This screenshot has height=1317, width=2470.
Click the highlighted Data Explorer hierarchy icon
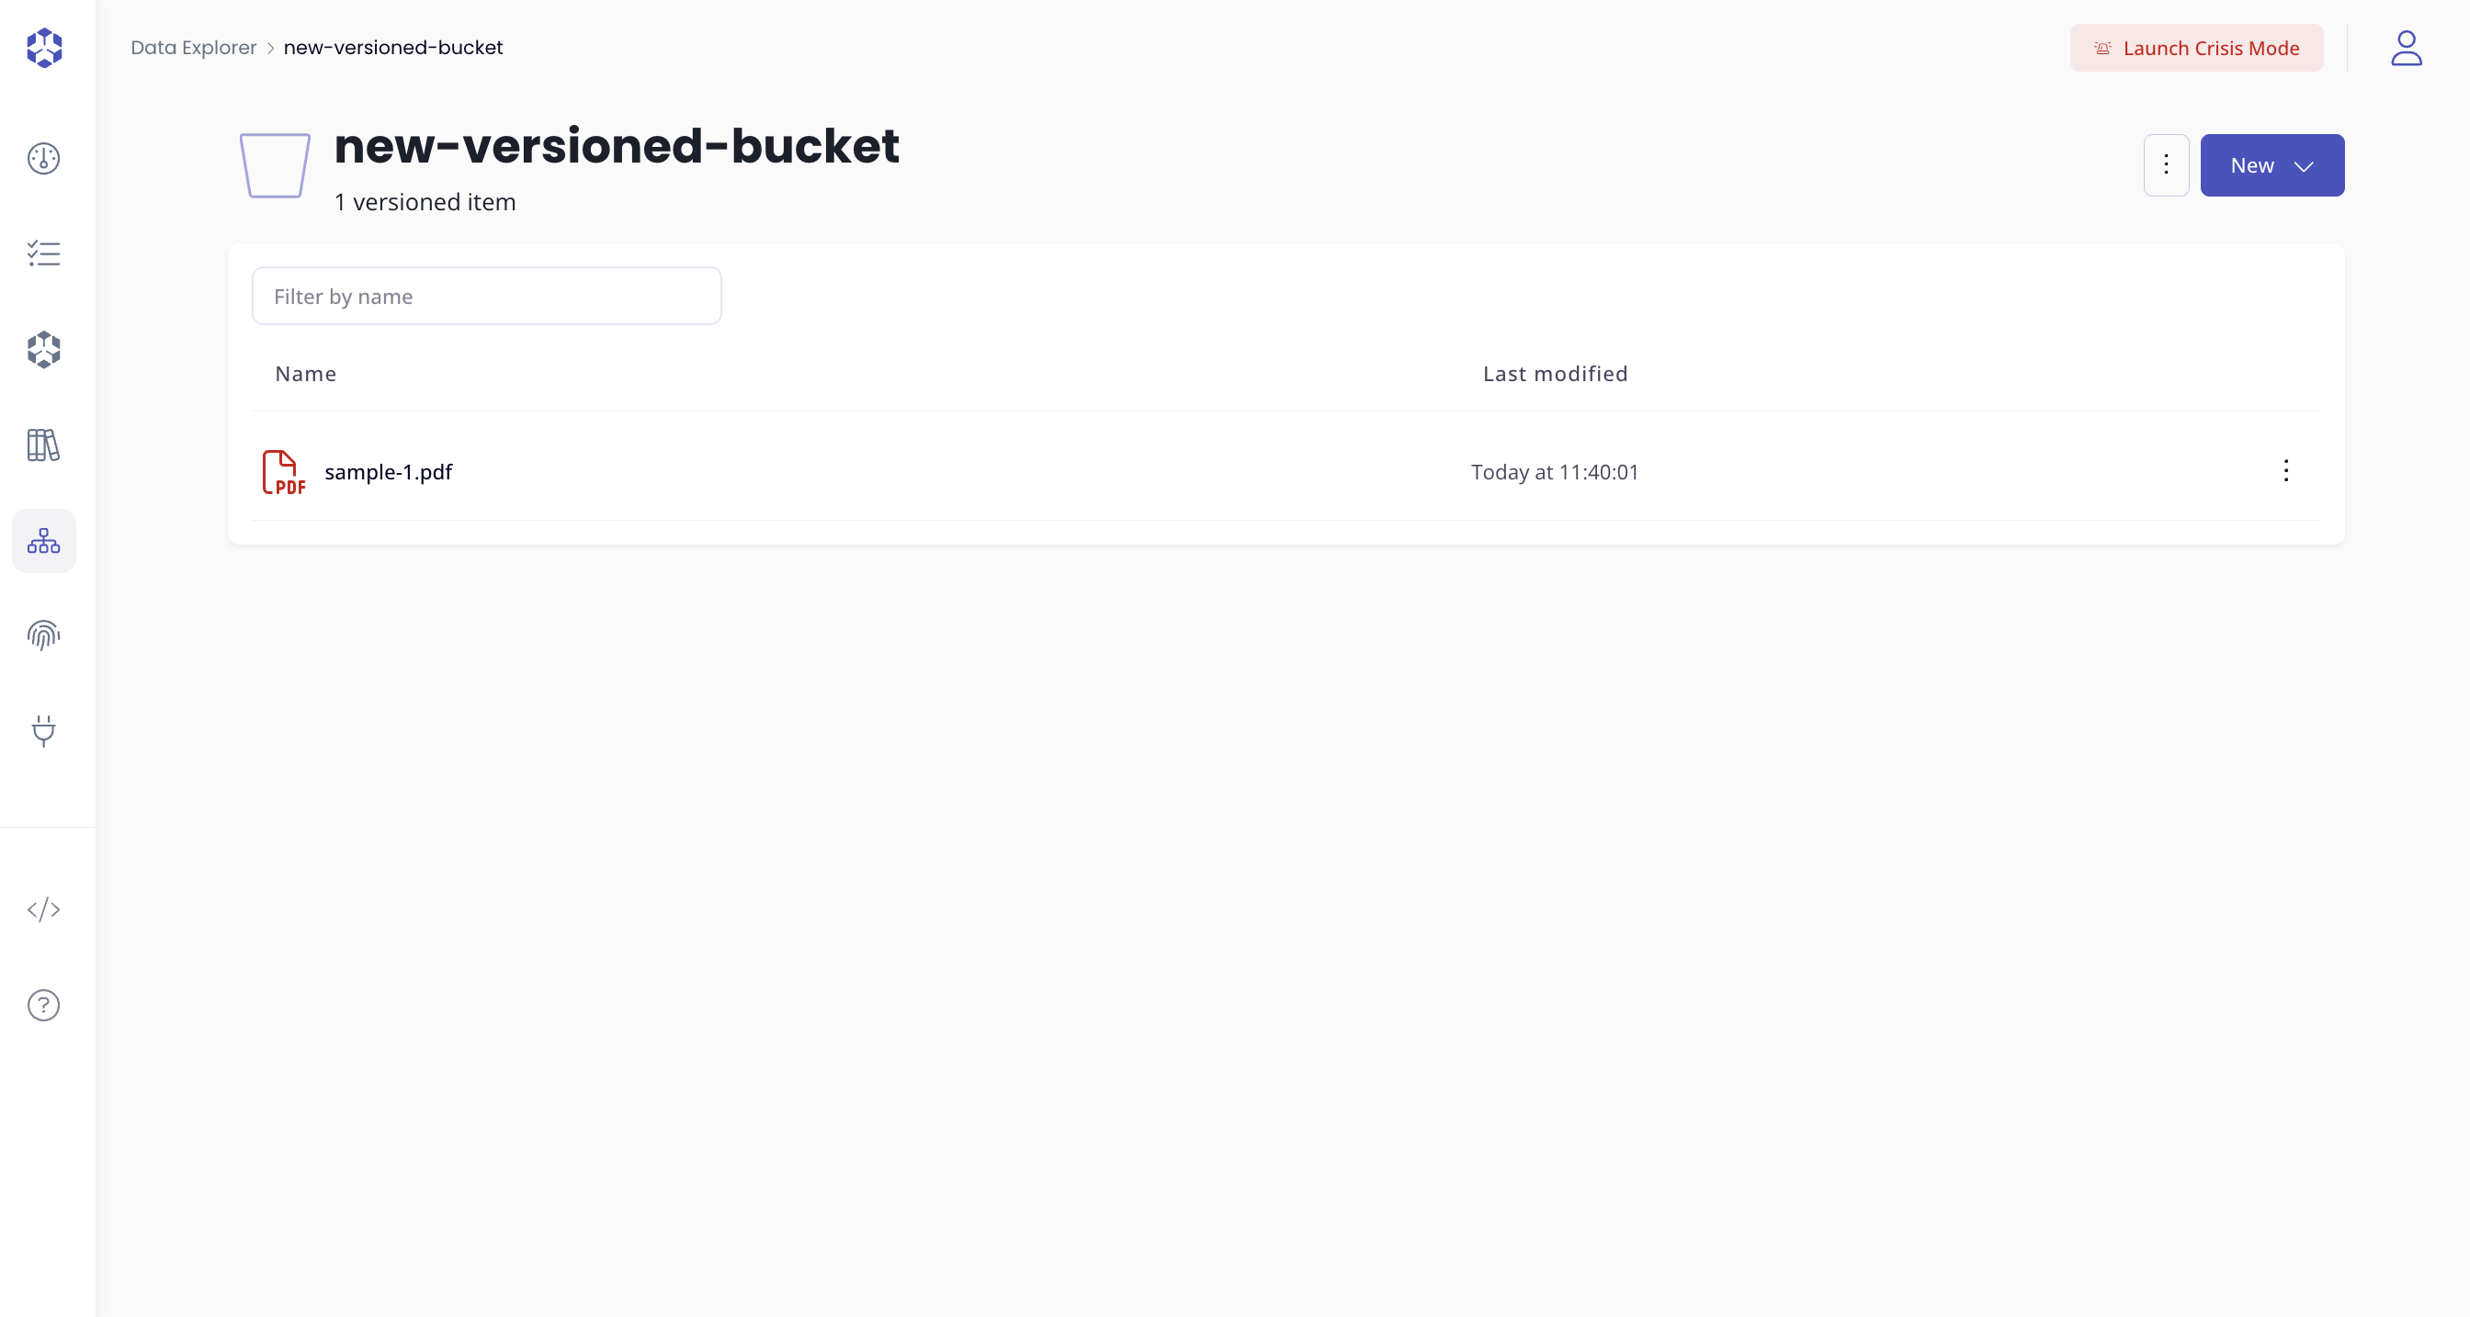pos(43,541)
